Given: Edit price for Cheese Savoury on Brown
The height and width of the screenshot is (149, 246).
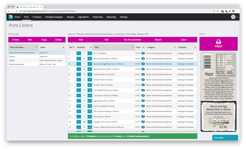Looking at the screenshot, I should pos(143,74).
